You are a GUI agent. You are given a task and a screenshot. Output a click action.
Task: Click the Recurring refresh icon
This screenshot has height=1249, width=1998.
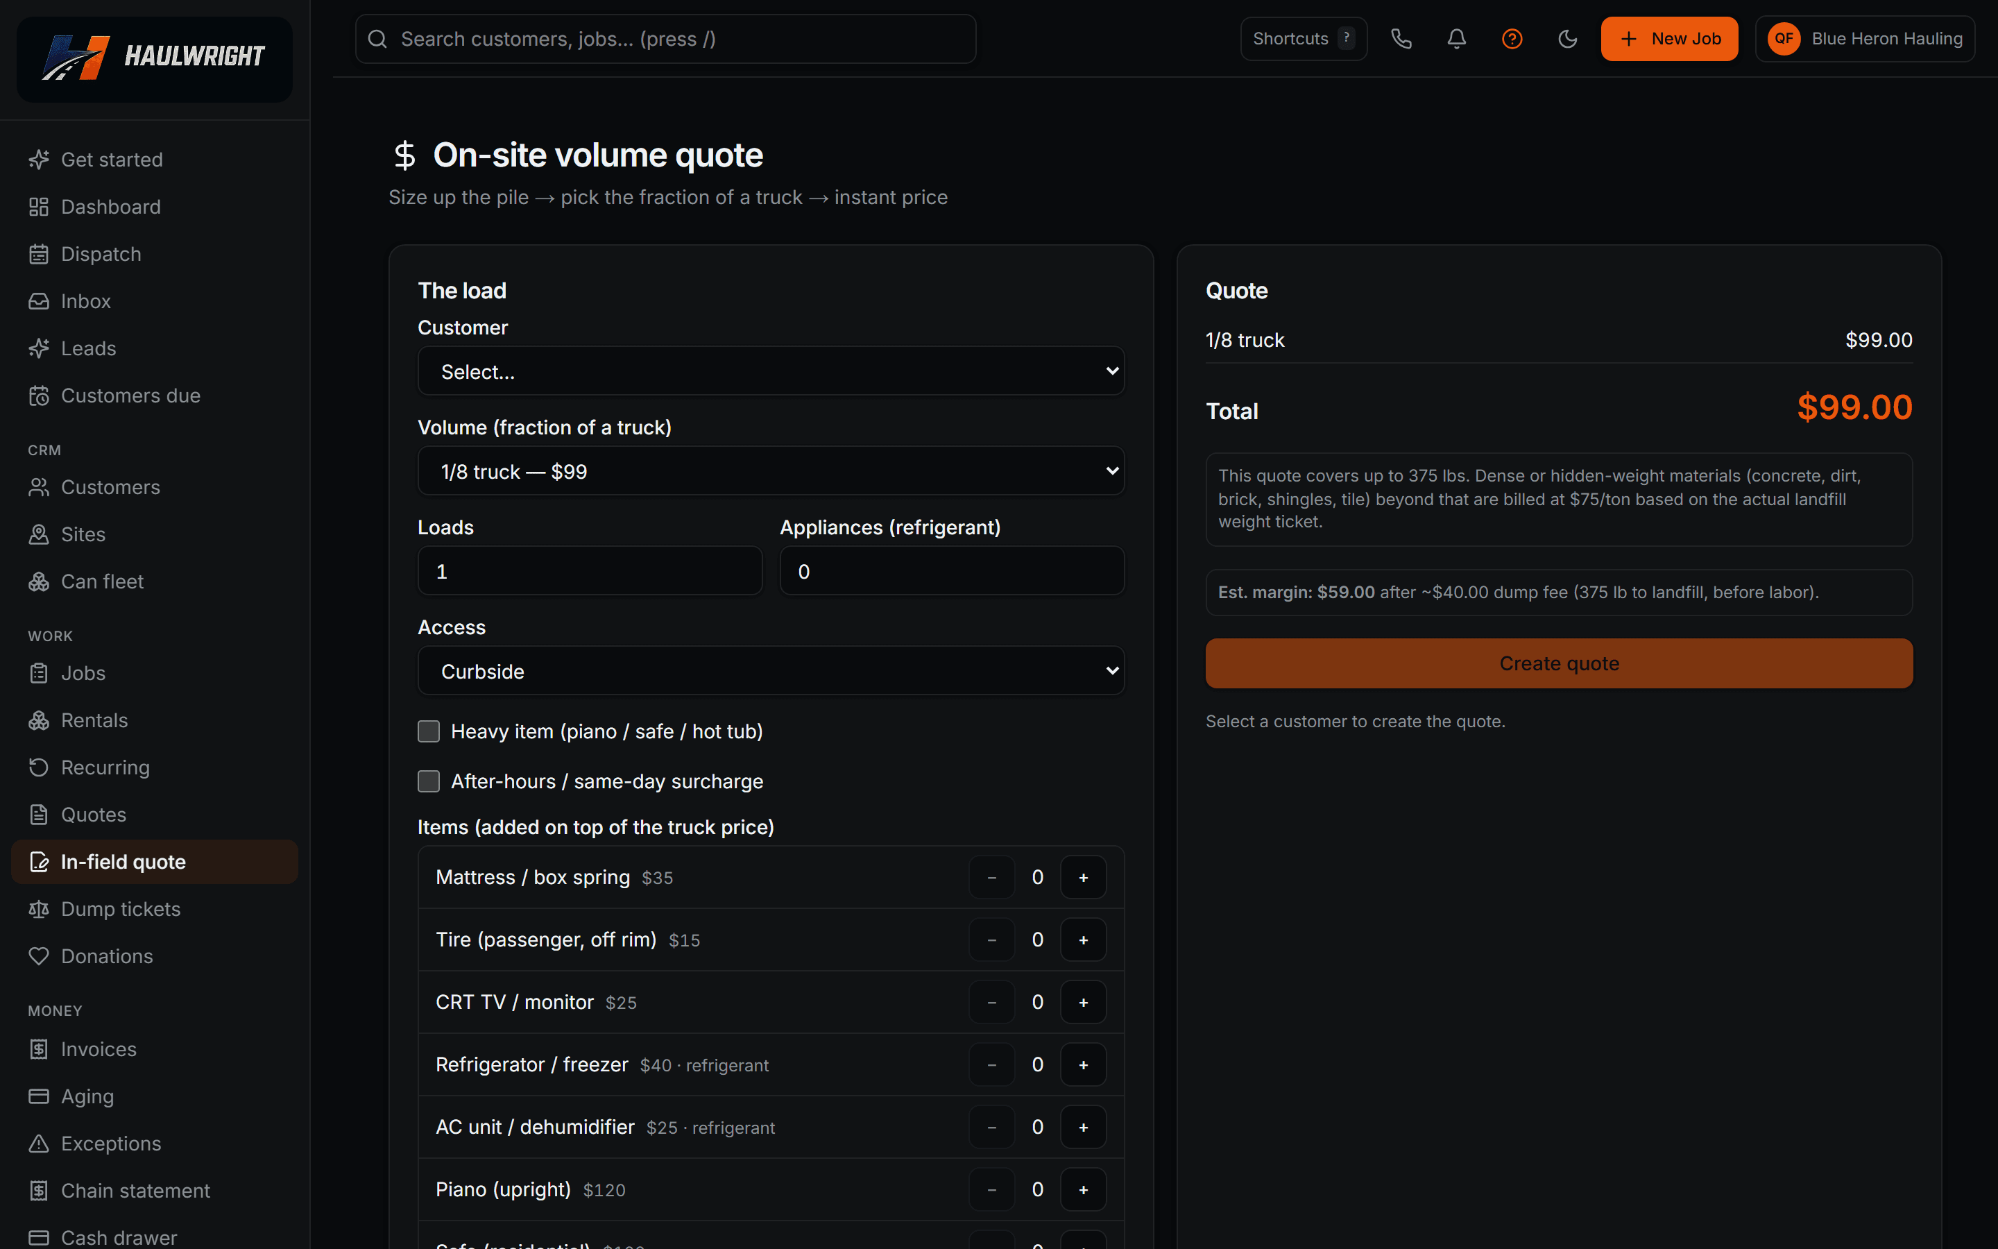[39, 767]
